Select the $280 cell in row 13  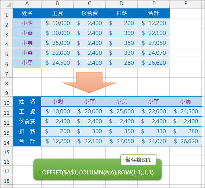coord(185,131)
